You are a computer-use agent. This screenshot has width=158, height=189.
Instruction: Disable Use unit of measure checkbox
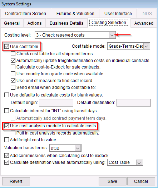pyautogui.click(x=13, y=81)
